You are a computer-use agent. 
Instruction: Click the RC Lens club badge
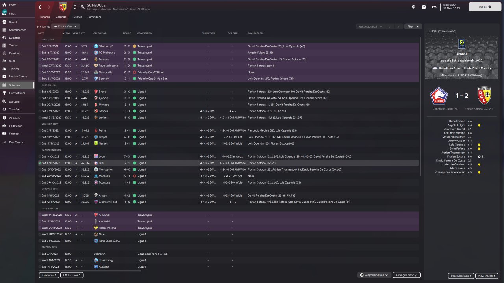63,7
